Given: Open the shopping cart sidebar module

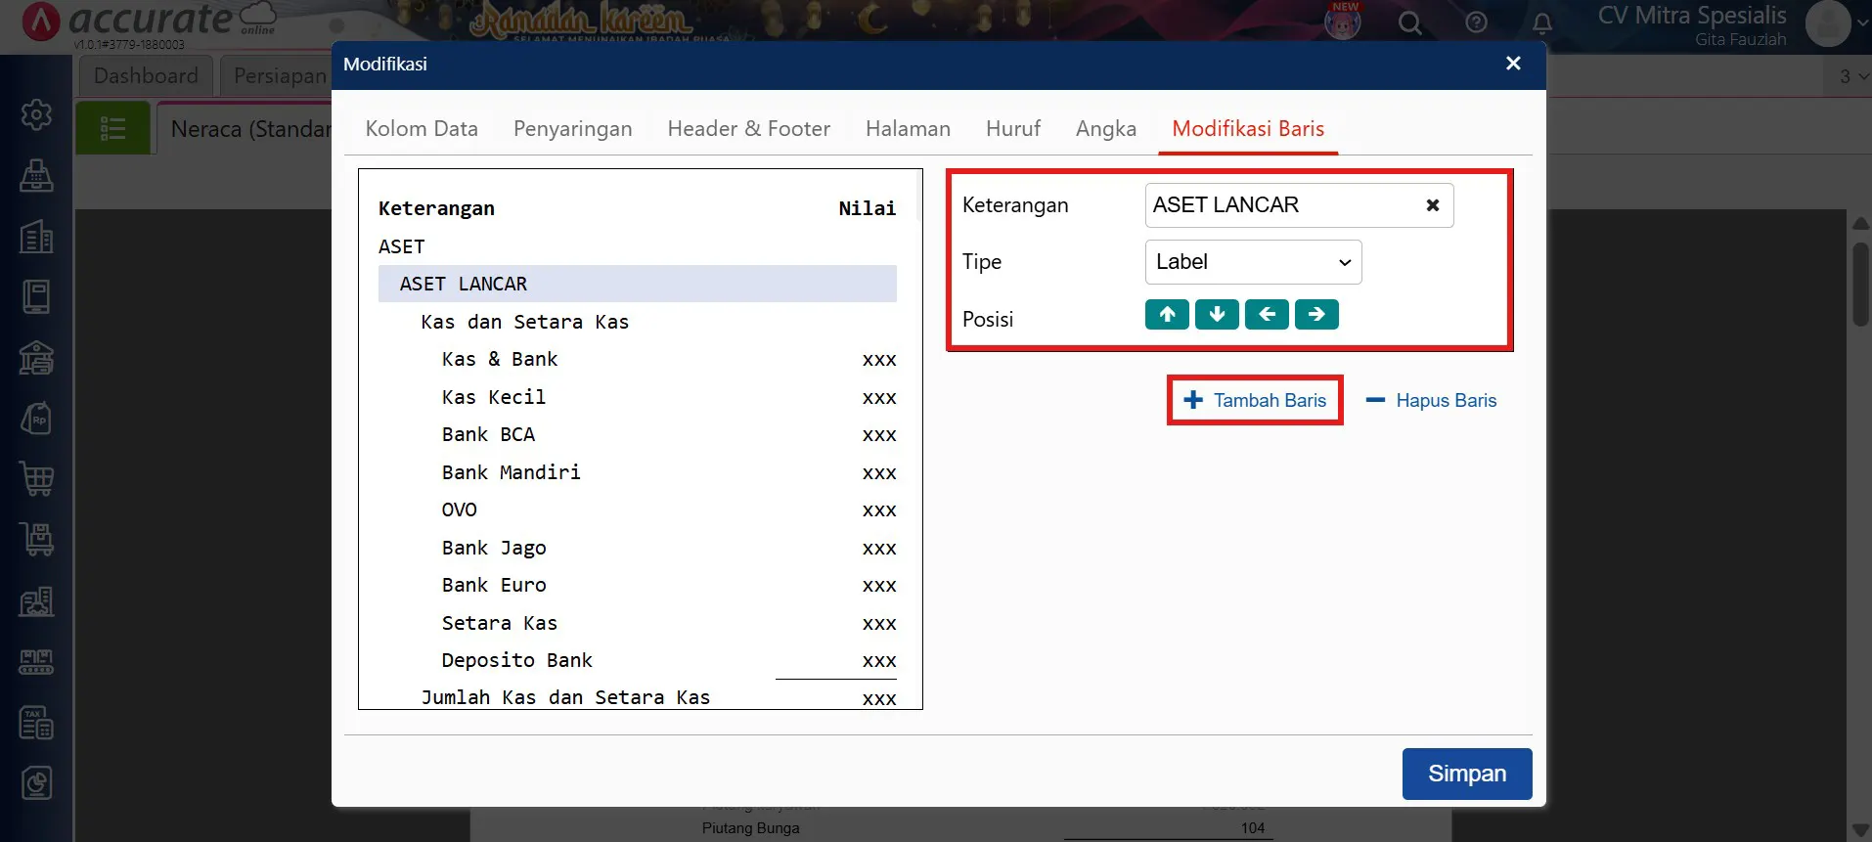Looking at the screenshot, I should [x=36, y=478].
